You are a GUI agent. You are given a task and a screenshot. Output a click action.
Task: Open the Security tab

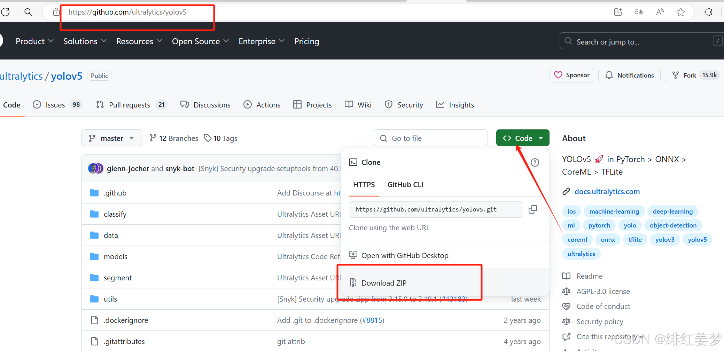point(404,105)
